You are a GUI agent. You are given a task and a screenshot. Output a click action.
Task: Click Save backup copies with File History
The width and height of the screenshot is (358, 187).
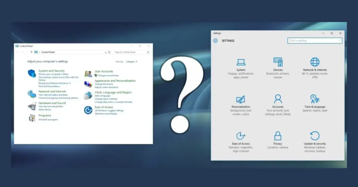coord(58,79)
